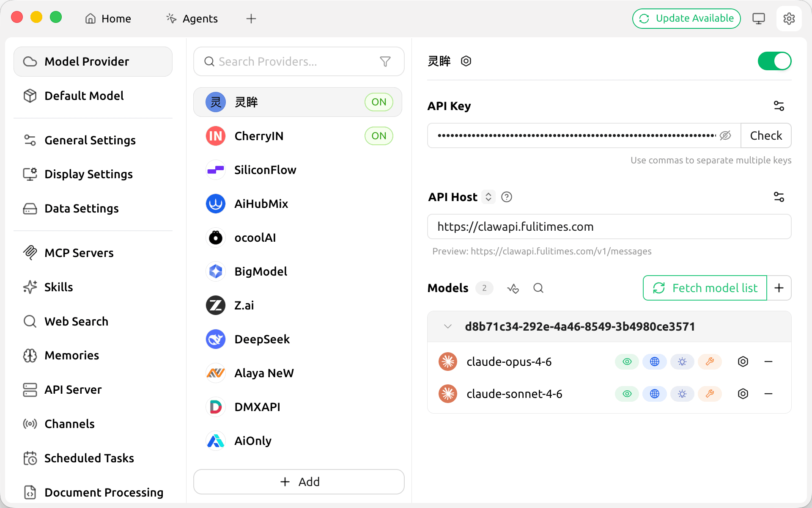
Task: Open Web Search settings
Action: [93, 321]
